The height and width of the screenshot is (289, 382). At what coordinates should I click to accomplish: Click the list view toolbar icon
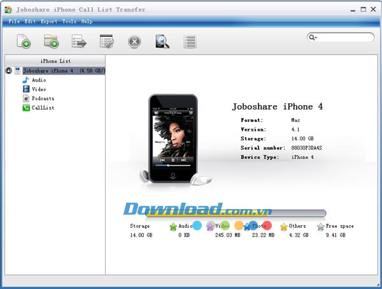coord(190,41)
